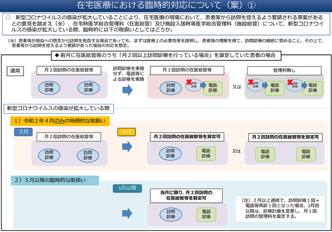Select the 5月以降 badge
The width and height of the screenshot is (332, 232).
[127, 188]
